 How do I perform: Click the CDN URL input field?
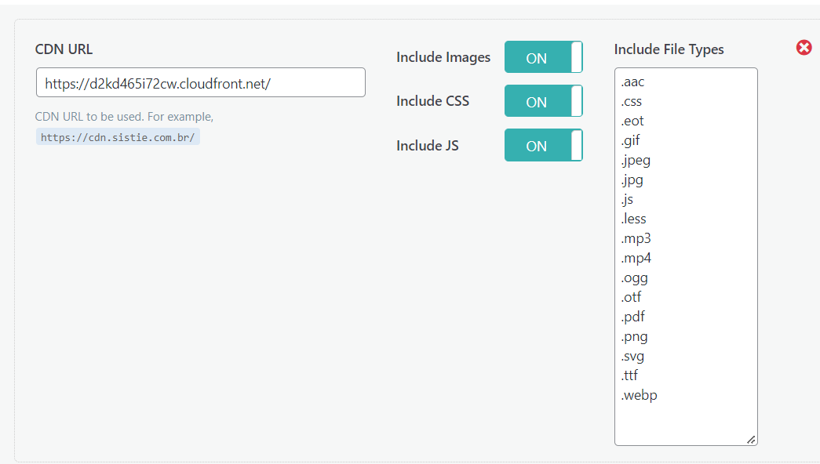pos(201,82)
